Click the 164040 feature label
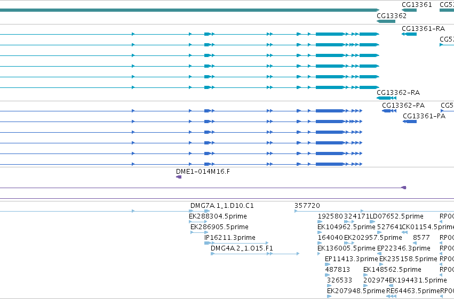 click(x=330, y=237)
